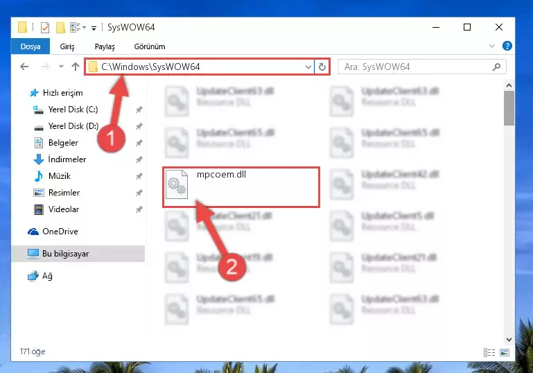
Task: Open the Customize Quick Access Toolbar dropdown
Action: 94,28
